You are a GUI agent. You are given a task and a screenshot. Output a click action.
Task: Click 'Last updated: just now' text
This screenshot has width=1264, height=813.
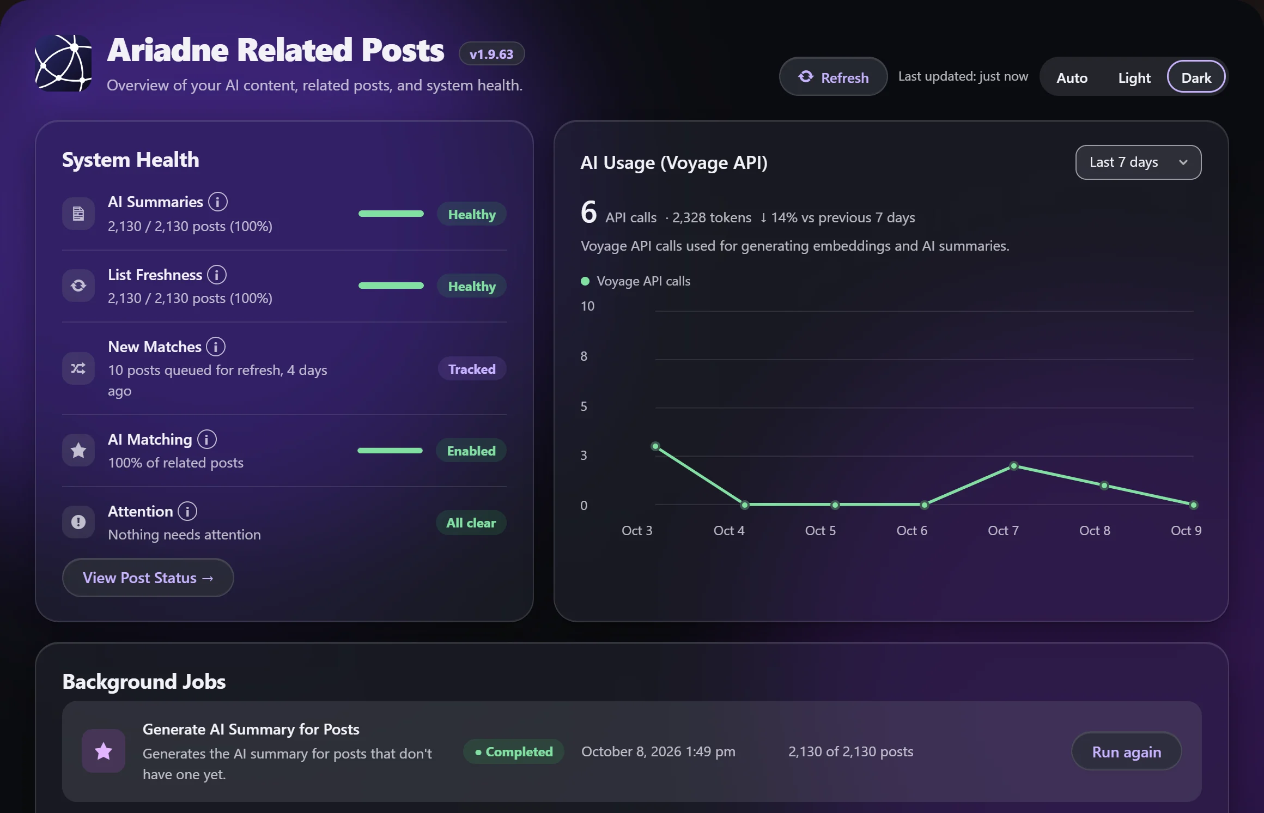(963, 76)
